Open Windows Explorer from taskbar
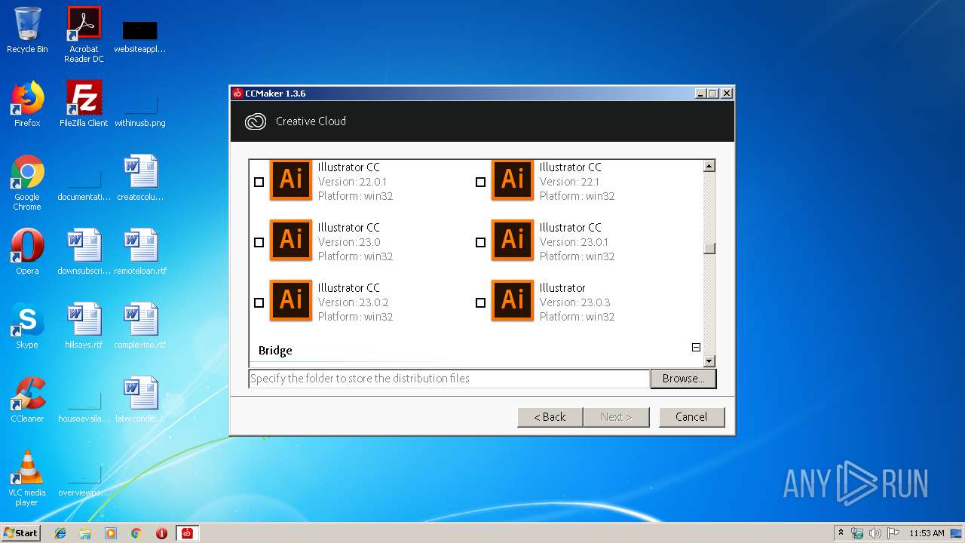Viewport: 965px width, 543px height. click(85, 533)
